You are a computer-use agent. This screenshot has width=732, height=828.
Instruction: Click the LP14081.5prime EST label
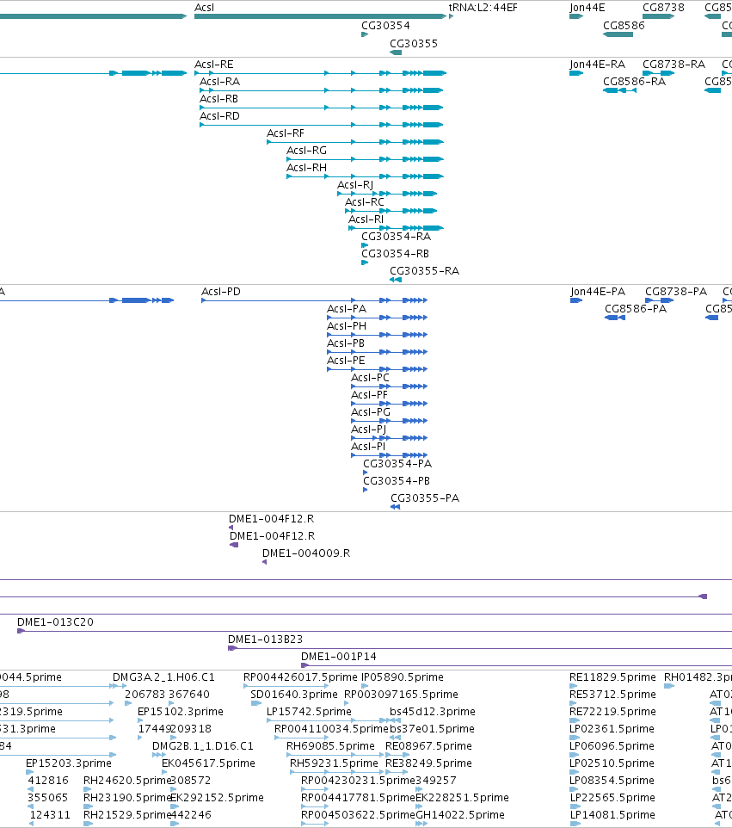(612, 815)
